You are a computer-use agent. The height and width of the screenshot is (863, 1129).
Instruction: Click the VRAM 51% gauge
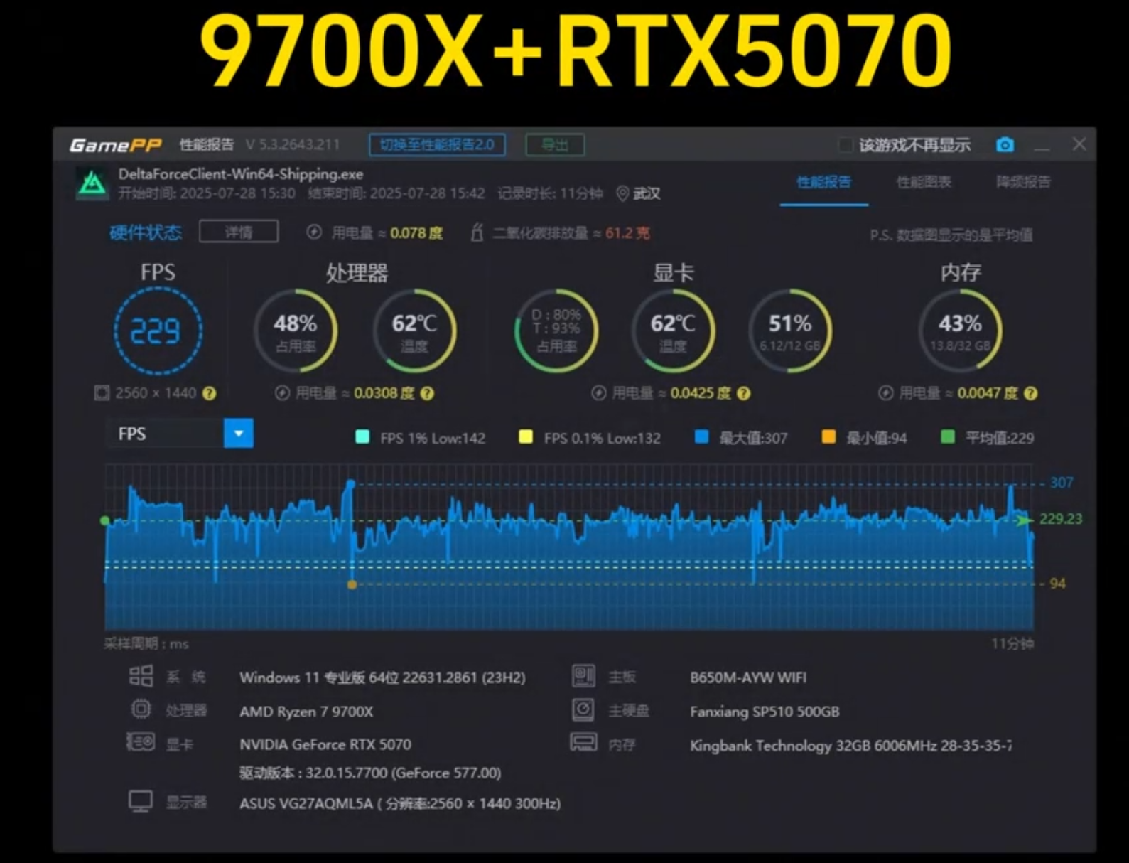[790, 331]
